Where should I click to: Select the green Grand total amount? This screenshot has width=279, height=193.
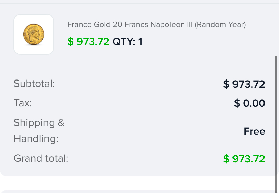244,159
